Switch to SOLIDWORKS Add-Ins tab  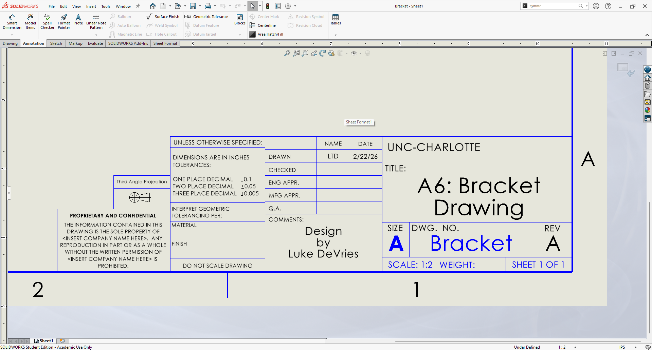click(128, 43)
